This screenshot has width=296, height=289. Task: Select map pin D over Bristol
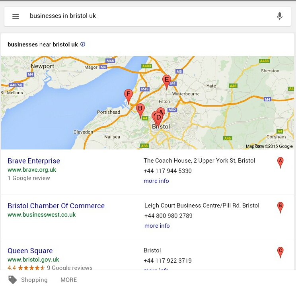159,119
